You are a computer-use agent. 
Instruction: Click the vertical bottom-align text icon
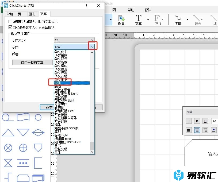pos(214,130)
